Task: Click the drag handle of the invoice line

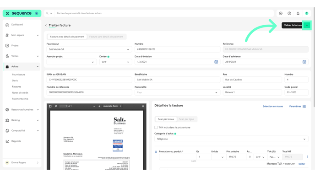Action: click(156, 152)
